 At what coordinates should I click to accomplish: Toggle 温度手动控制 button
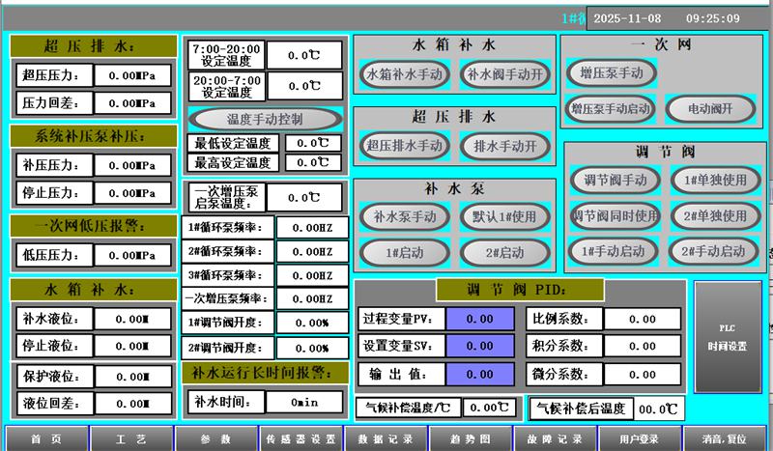click(x=265, y=119)
